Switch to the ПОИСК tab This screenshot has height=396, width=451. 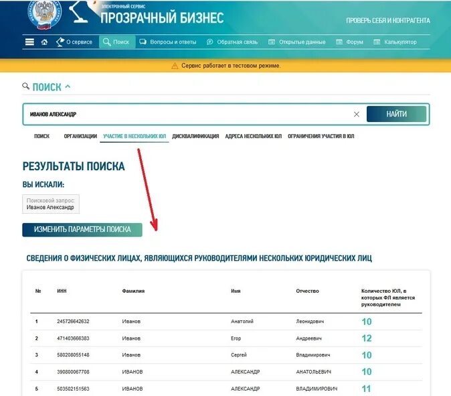click(x=41, y=136)
